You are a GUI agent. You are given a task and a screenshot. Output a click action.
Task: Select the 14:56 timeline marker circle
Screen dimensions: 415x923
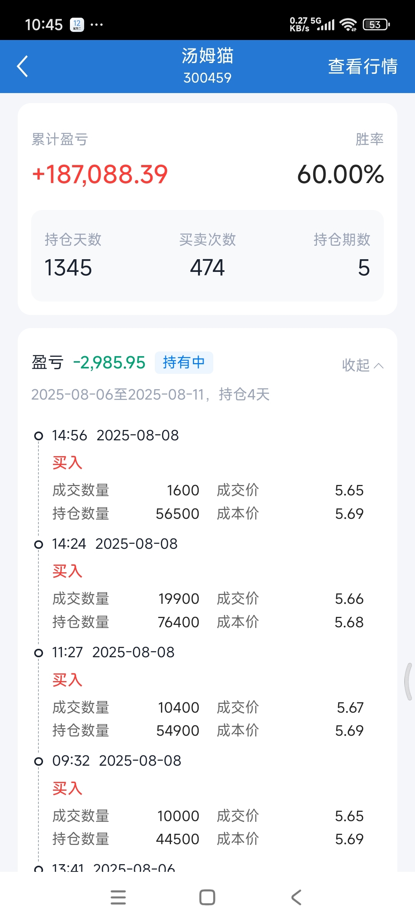click(38, 436)
